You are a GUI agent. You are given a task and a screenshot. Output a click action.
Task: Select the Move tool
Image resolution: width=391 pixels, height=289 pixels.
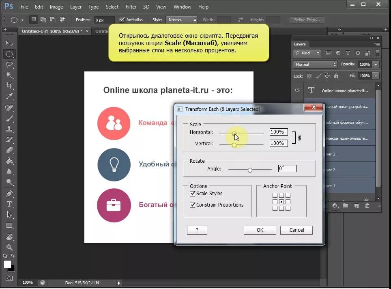(x=9, y=43)
